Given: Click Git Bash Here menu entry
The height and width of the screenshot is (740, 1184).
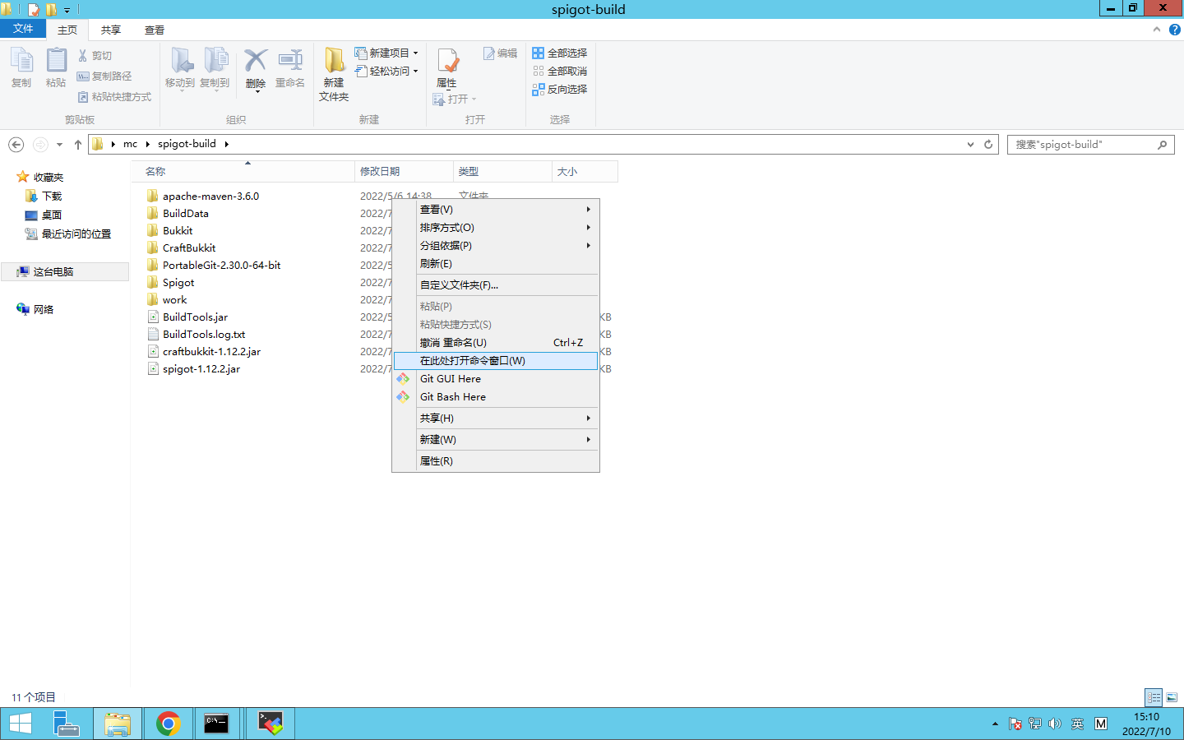Looking at the screenshot, I should pos(496,397).
